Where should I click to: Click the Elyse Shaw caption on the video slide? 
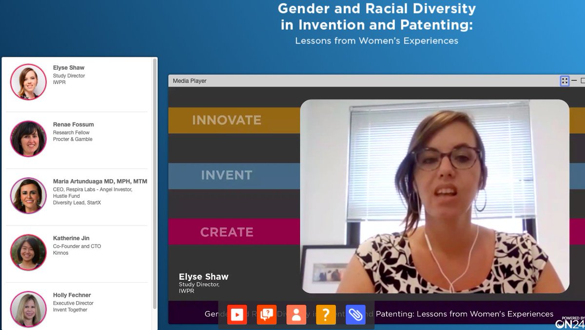click(204, 277)
